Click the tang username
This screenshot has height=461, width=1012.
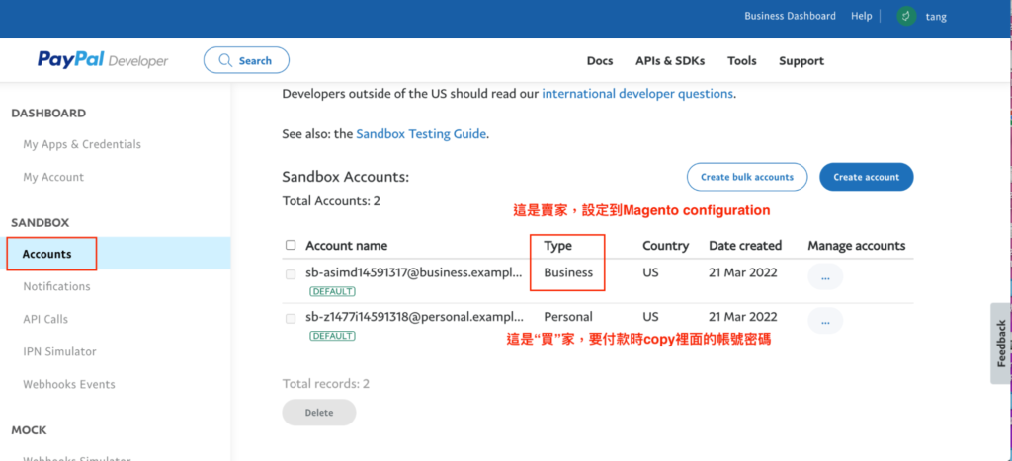point(936,17)
